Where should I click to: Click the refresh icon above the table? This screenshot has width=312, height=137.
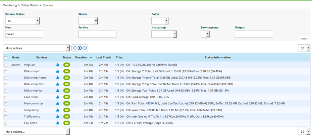[x=75, y=48]
